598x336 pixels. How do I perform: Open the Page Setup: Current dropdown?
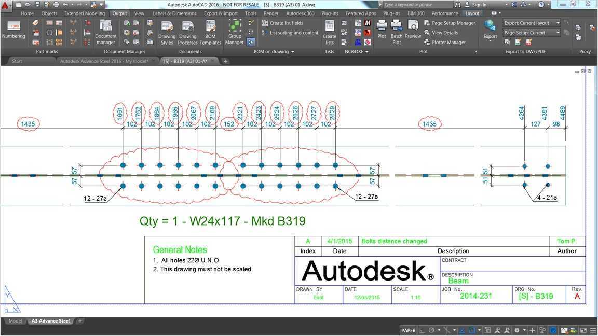(532, 33)
